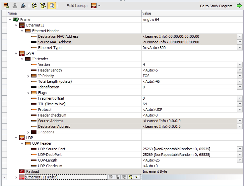This screenshot has width=244, height=186.
Task: Click Go to Stack Diagram link
Action: 216,6
